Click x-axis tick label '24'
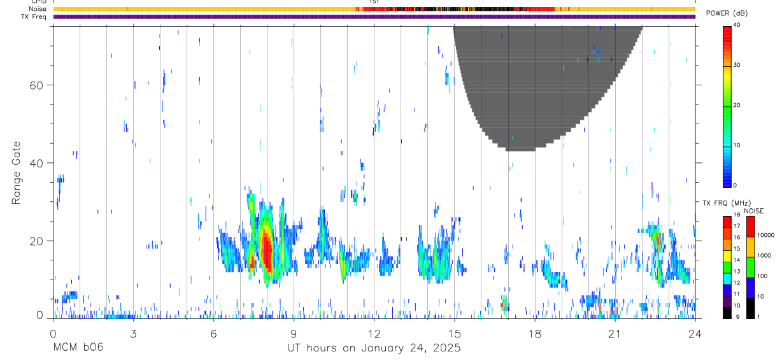The height and width of the screenshot is (361, 782). click(695, 334)
